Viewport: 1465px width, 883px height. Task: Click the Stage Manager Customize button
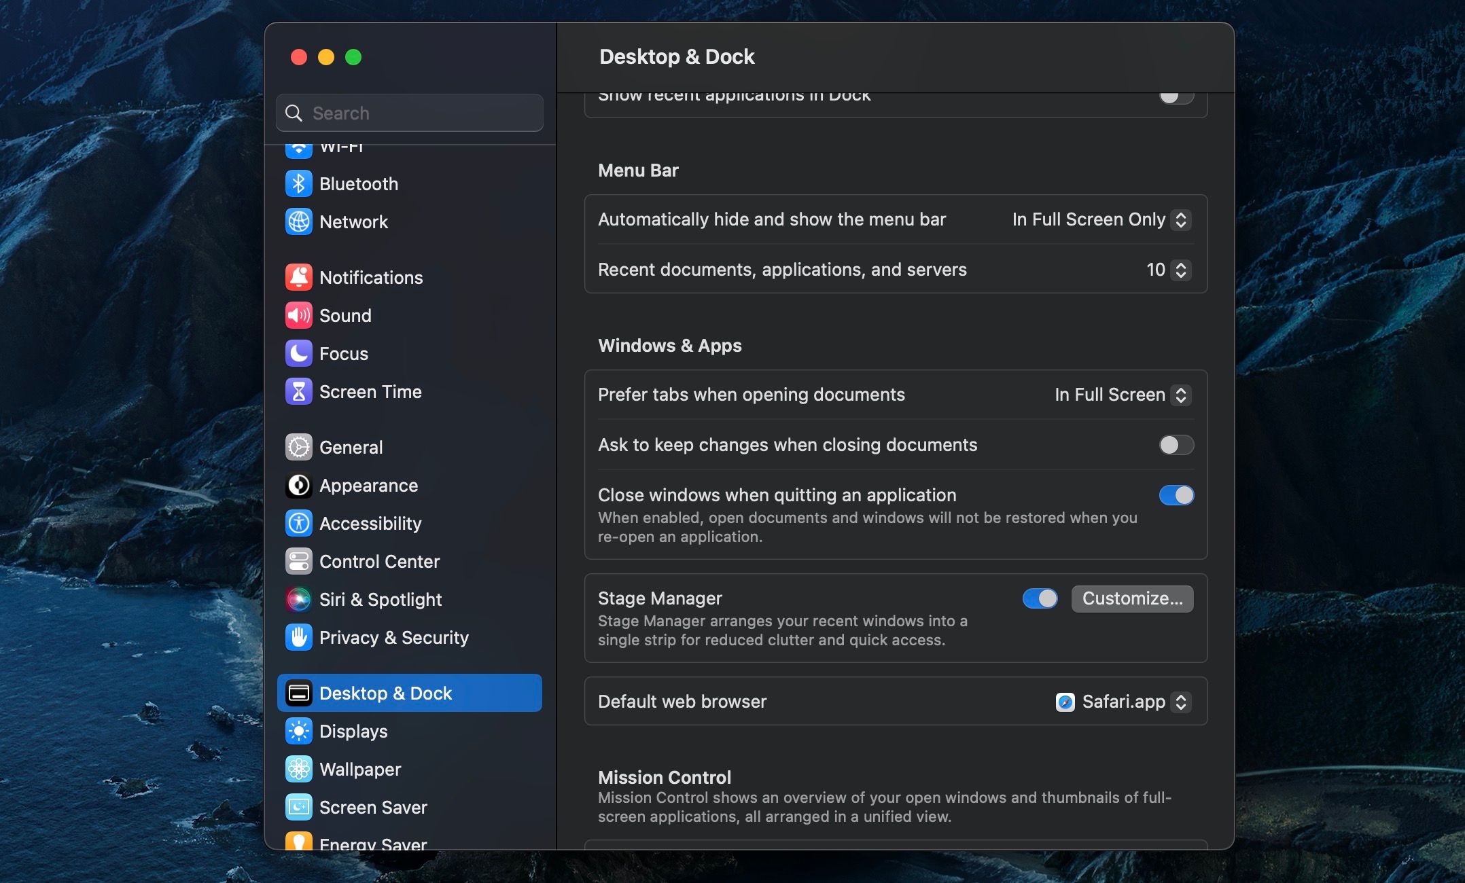coord(1132,598)
